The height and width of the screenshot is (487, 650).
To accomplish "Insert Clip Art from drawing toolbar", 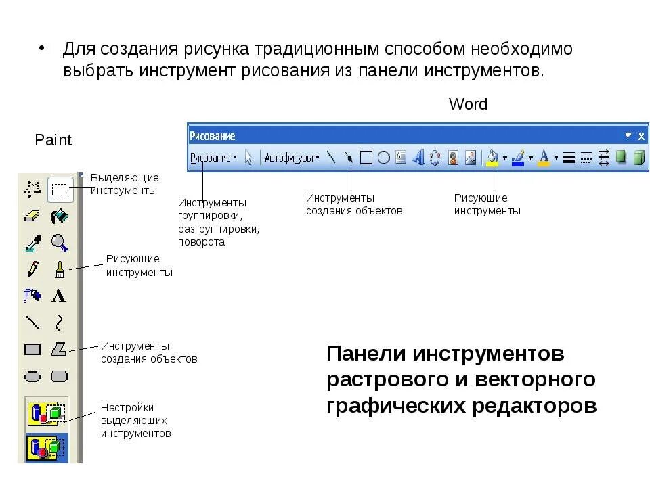I will point(453,158).
